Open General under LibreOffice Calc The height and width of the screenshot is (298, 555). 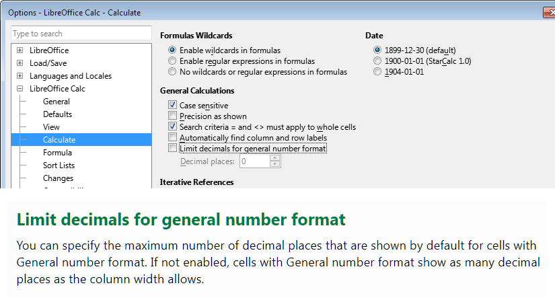tap(57, 102)
